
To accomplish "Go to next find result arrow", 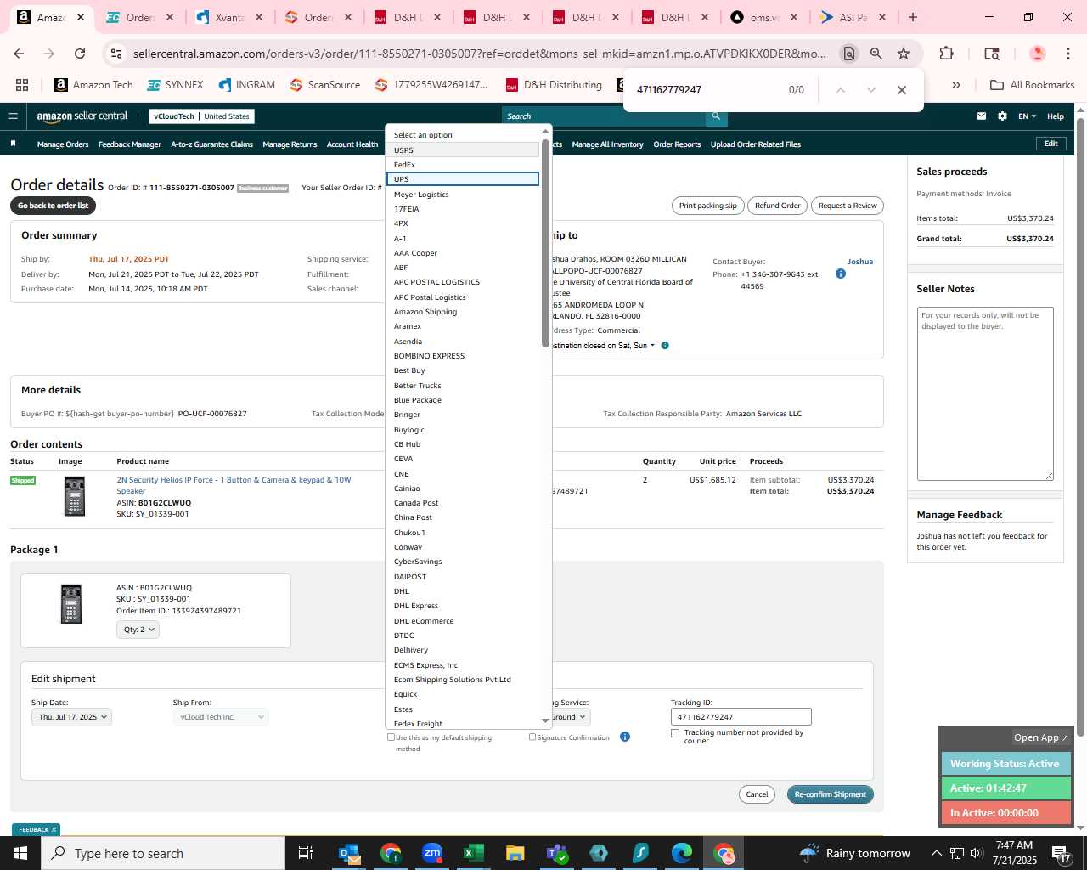I will (x=870, y=90).
